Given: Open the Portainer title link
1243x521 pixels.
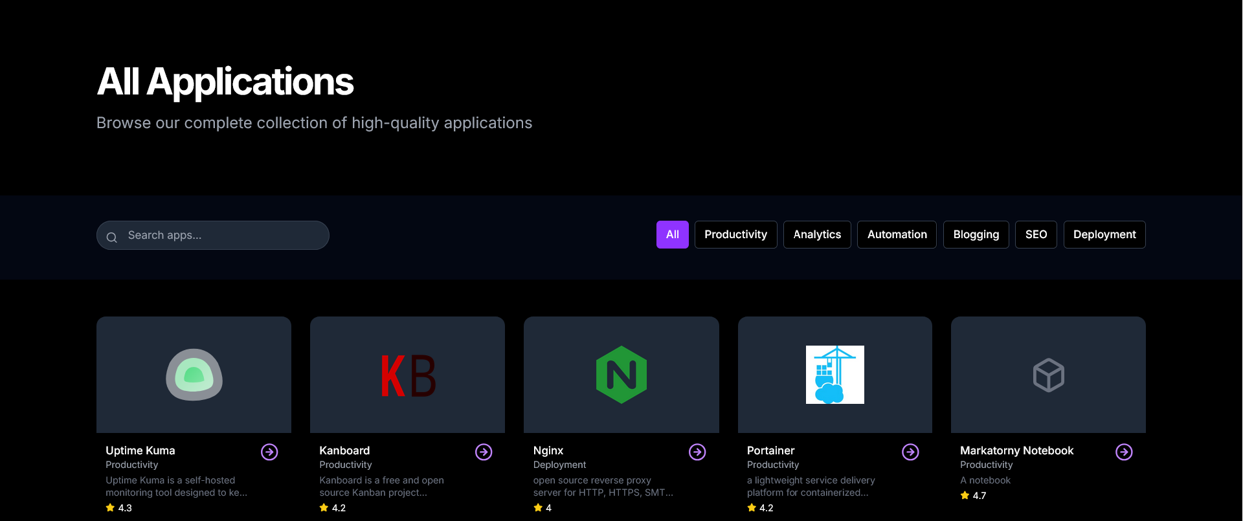Looking at the screenshot, I should pyautogui.click(x=770, y=450).
